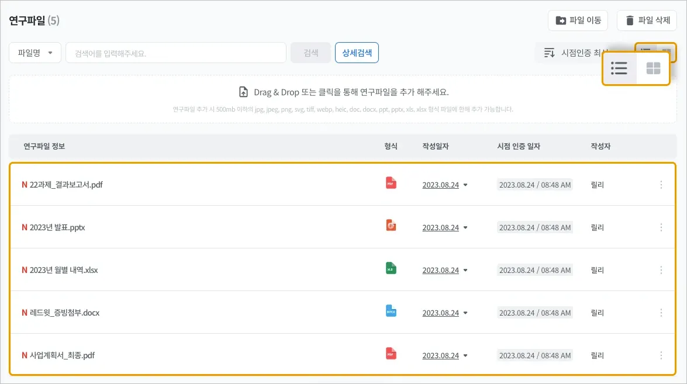Open 상세검색 advanced search
Viewport: 687px width, 384px height.
tap(357, 53)
